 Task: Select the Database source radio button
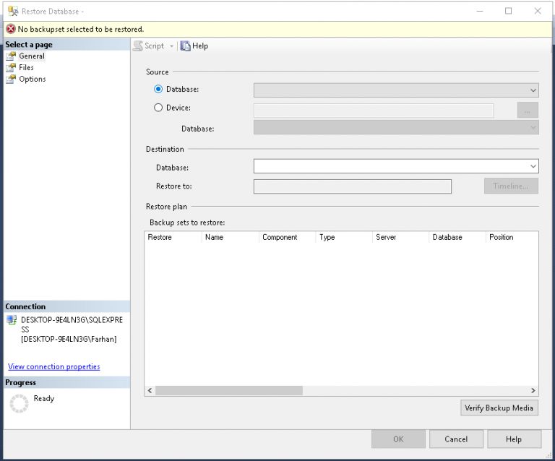pyautogui.click(x=158, y=89)
